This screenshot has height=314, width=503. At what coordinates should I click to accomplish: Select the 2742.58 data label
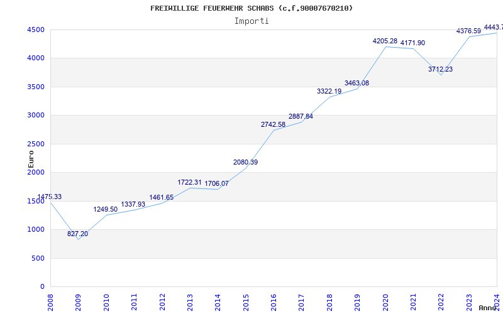pyautogui.click(x=273, y=124)
